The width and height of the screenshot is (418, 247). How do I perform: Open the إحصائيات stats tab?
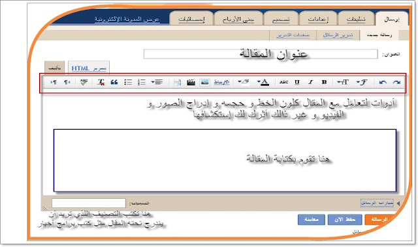pyautogui.click(x=191, y=19)
